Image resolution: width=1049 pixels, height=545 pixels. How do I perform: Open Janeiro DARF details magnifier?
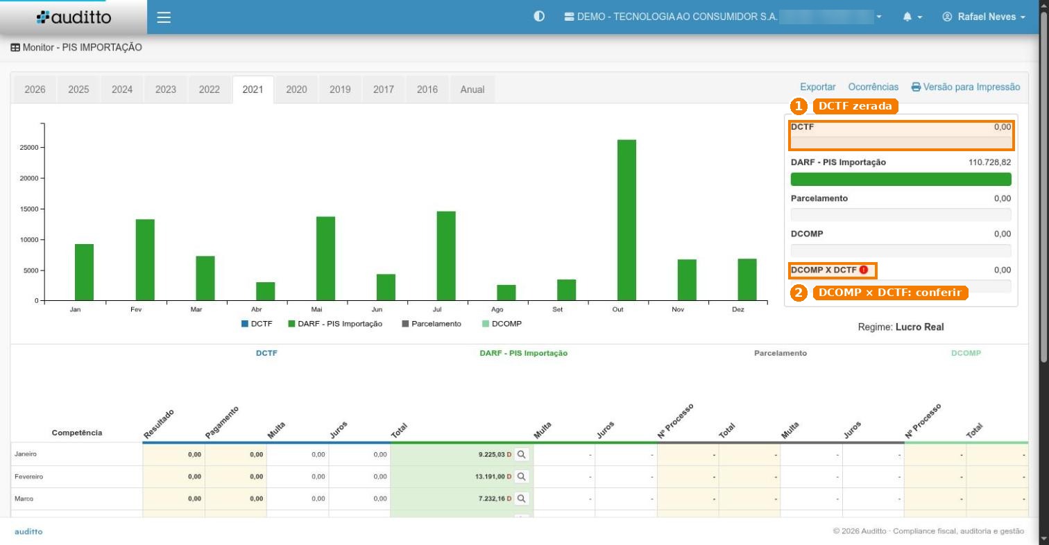point(522,455)
